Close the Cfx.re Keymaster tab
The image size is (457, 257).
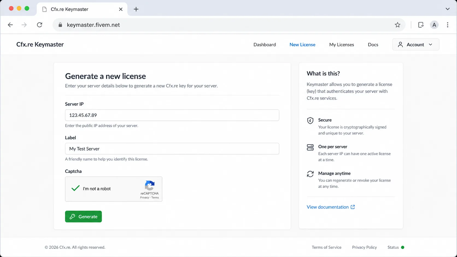coord(121,9)
